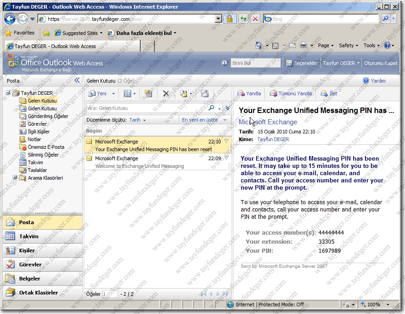
Task: Open the Suggested Sites link
Action: point(79,33)
